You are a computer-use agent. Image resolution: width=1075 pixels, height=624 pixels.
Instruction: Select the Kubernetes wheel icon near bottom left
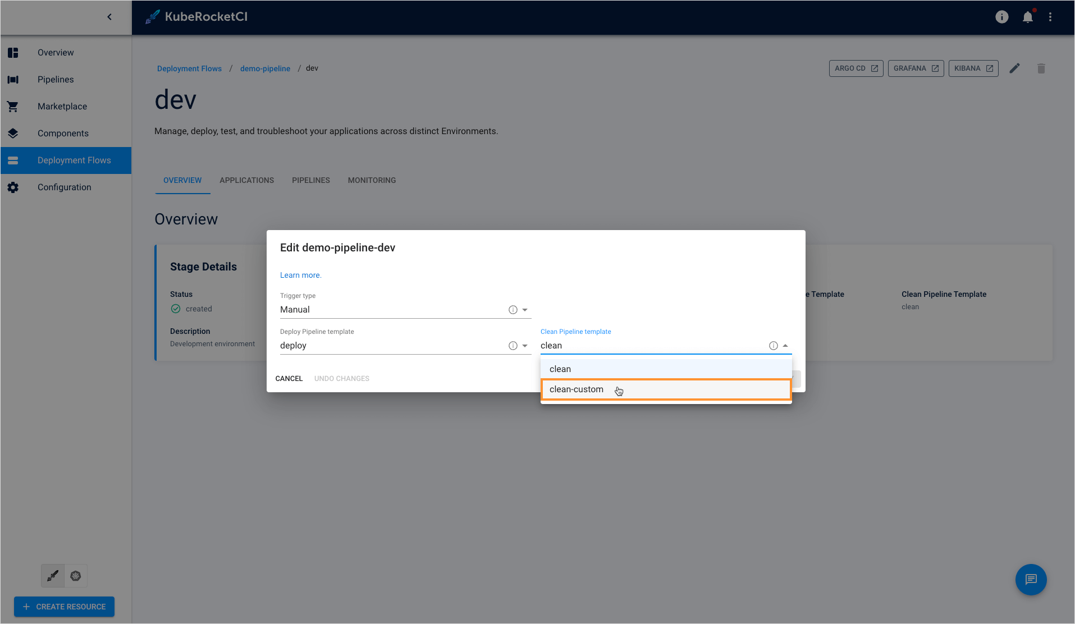(76, 575)
